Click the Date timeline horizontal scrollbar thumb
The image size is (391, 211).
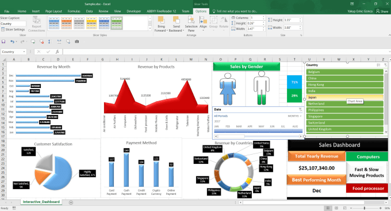click(x=231, y=136)
